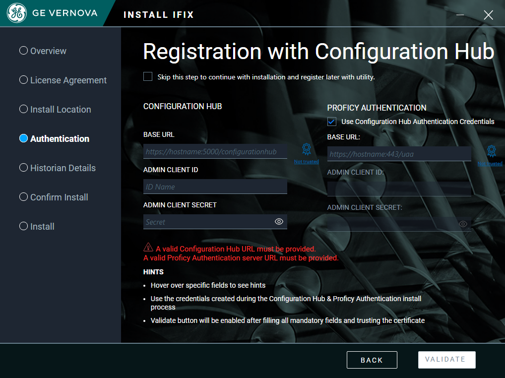
Task: Focus the Proficy Authentication Base URL field
Action: (x=399, y=154)
